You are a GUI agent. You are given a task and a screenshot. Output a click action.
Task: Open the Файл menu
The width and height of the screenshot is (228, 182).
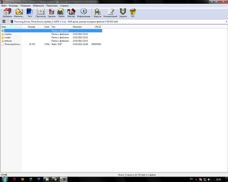coord(4,6)
